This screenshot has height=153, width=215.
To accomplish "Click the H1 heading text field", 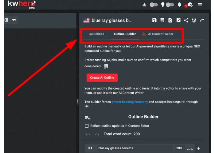I will click(135, 148).
